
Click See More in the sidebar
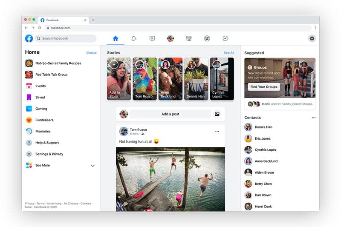tap(43, 165)
